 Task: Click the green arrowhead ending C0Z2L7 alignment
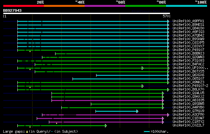[x=106, y=126]
